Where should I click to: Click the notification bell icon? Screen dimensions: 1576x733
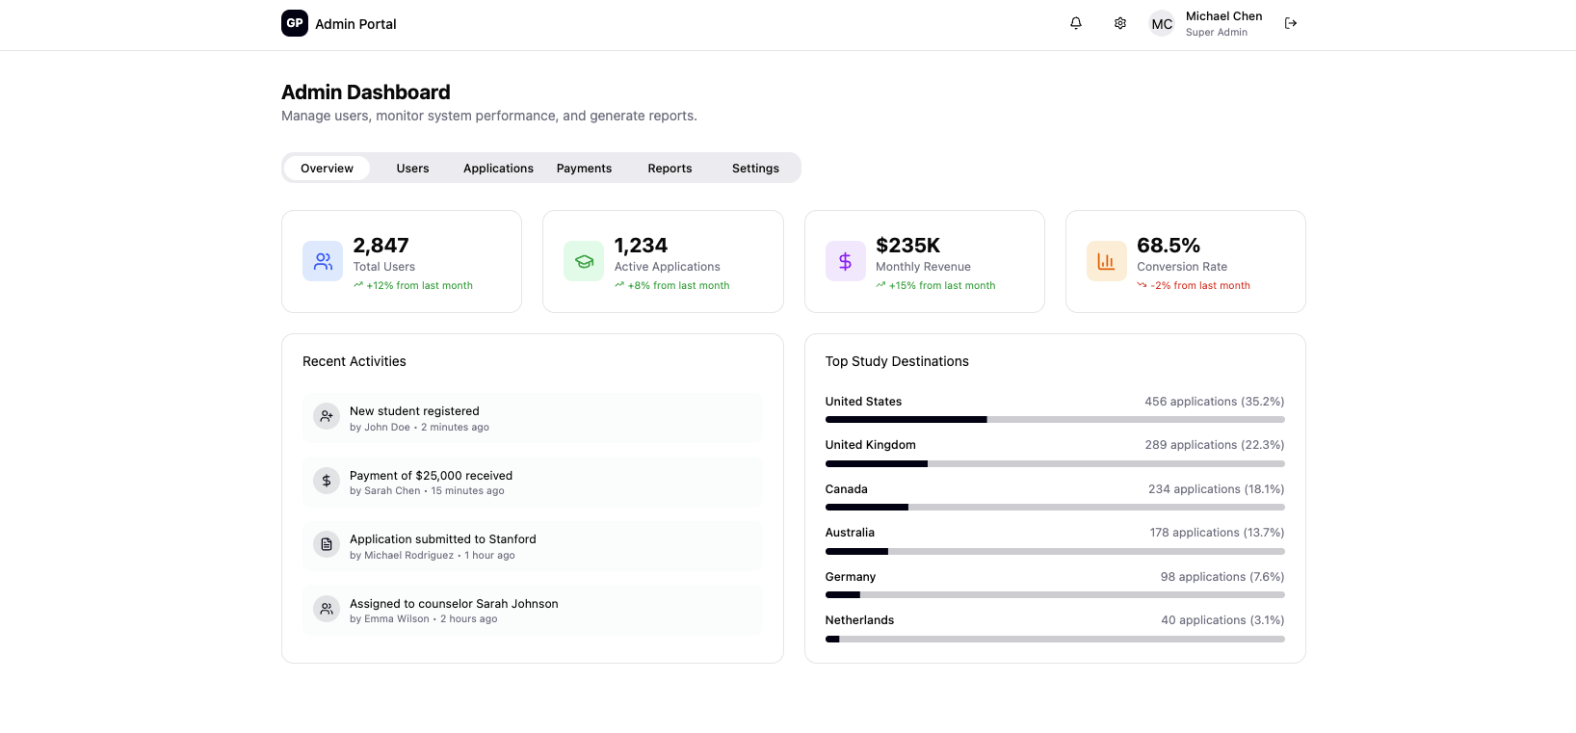1076,23
